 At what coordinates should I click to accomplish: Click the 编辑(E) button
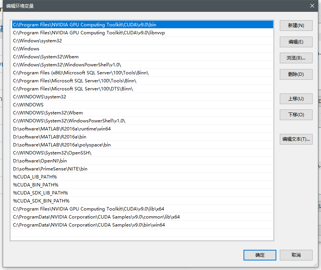pos(296,42)
